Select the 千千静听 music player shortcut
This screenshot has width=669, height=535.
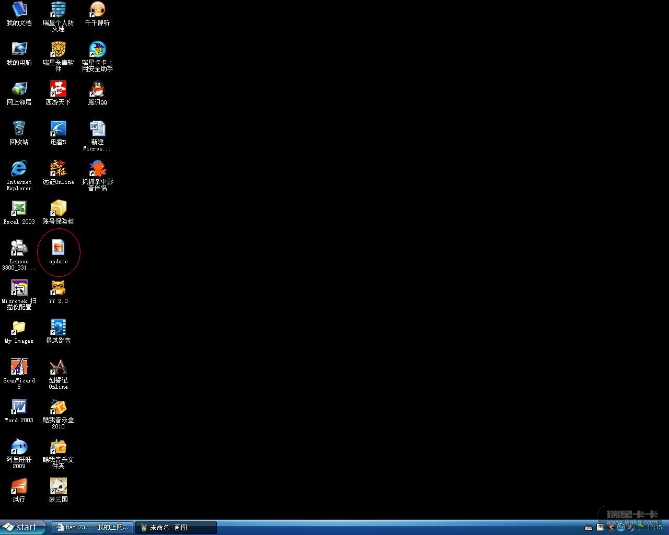pyautogui.click(x=97, y=14)
